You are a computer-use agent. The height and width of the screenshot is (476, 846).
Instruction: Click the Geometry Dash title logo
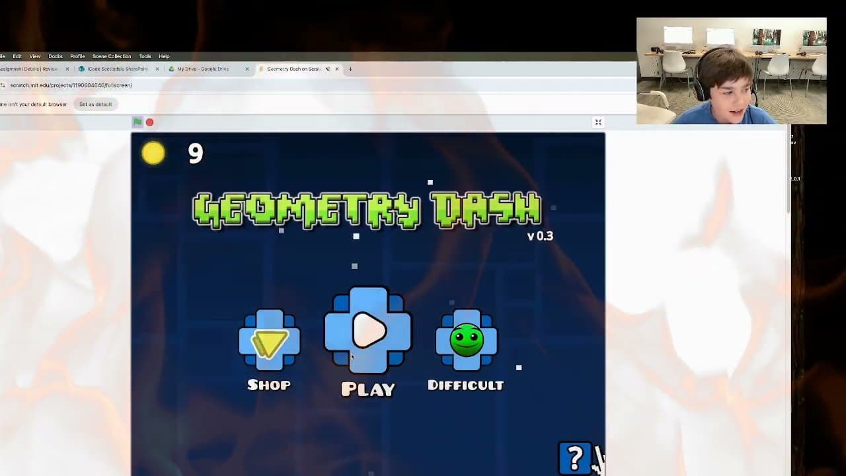point(367,210)
